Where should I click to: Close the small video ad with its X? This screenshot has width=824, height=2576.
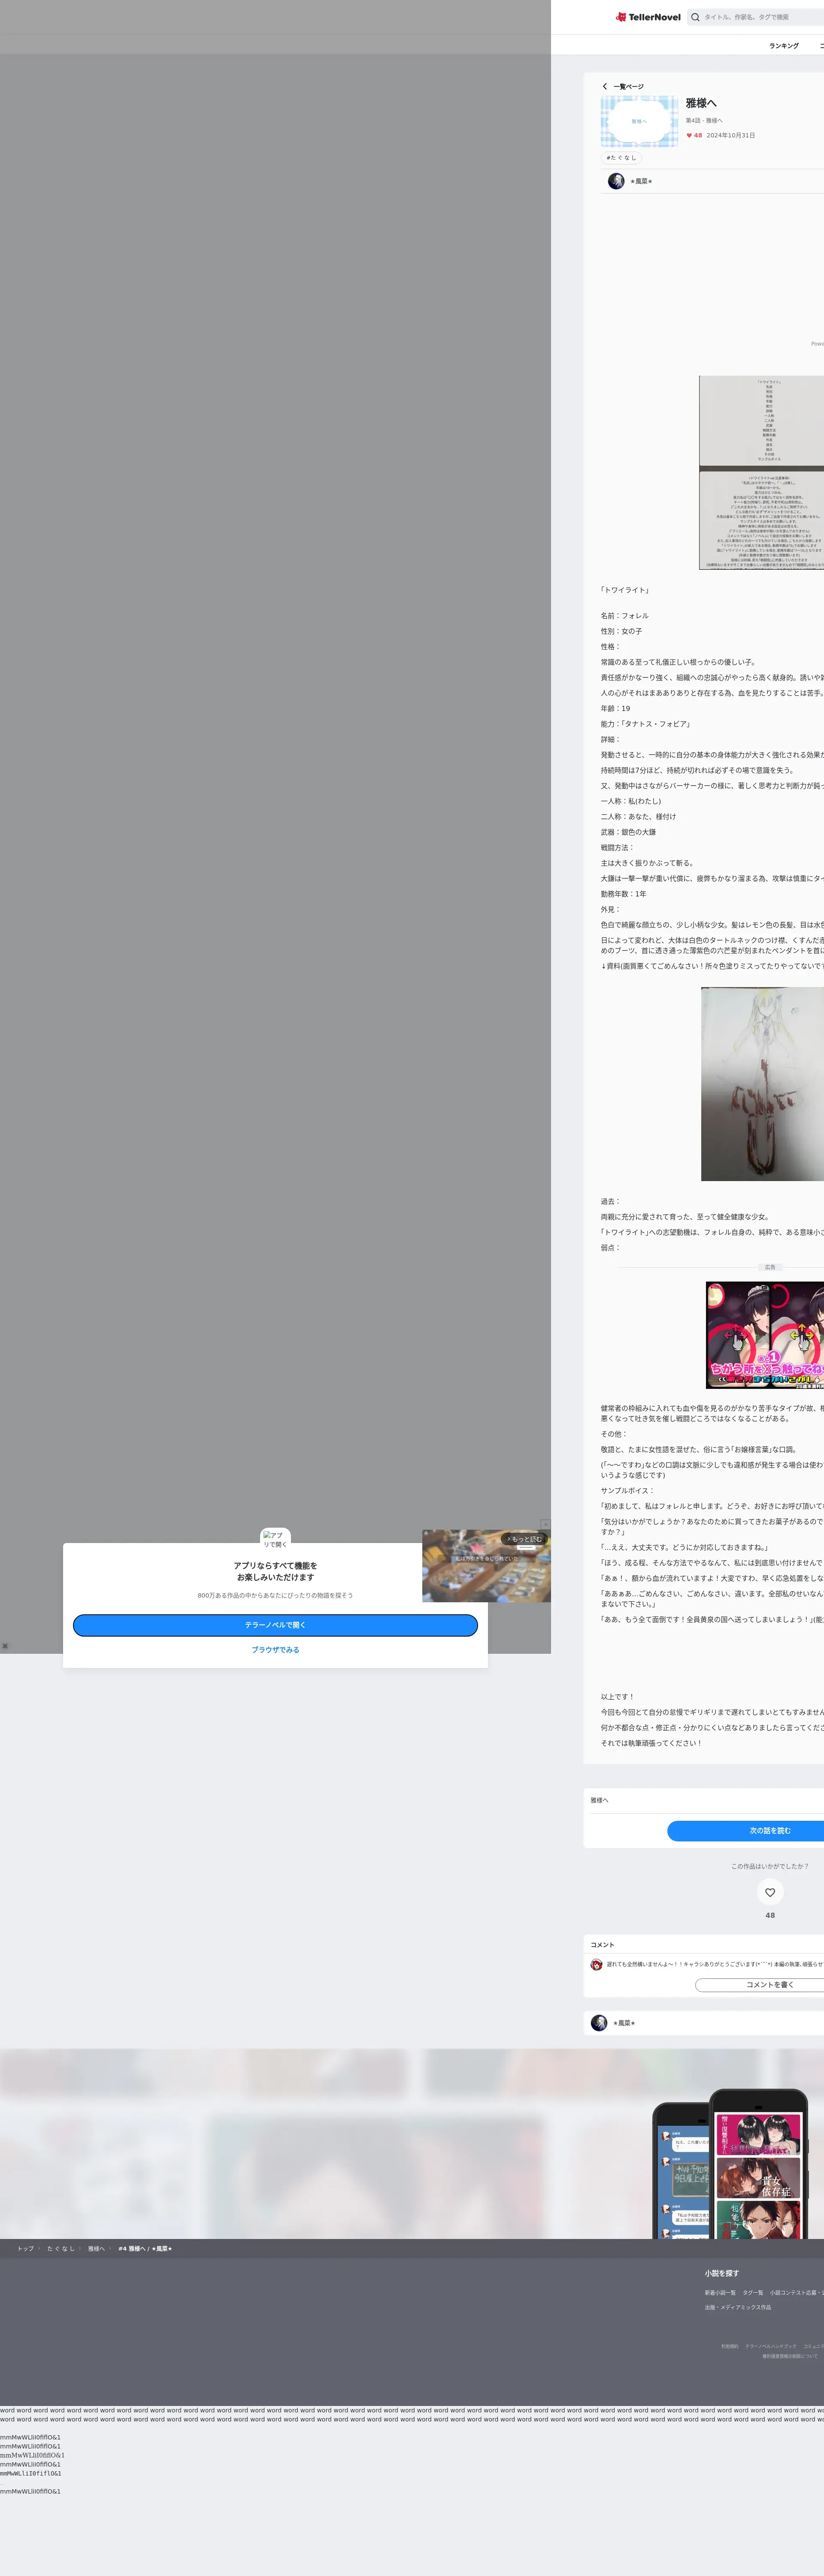(545, 1524)
